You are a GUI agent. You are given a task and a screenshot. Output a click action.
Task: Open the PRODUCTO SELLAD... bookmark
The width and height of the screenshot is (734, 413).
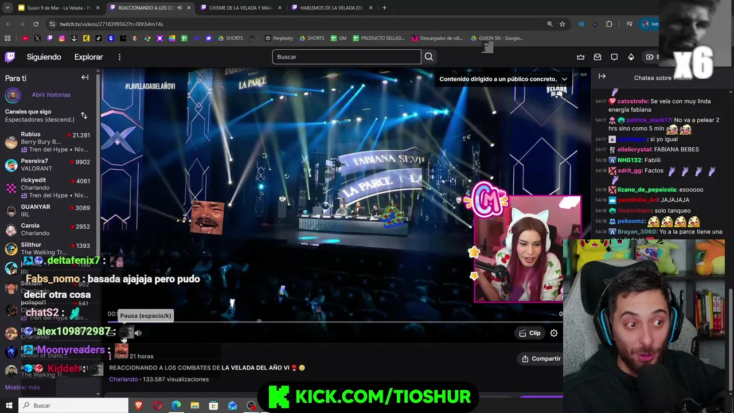tap(378, 38)
